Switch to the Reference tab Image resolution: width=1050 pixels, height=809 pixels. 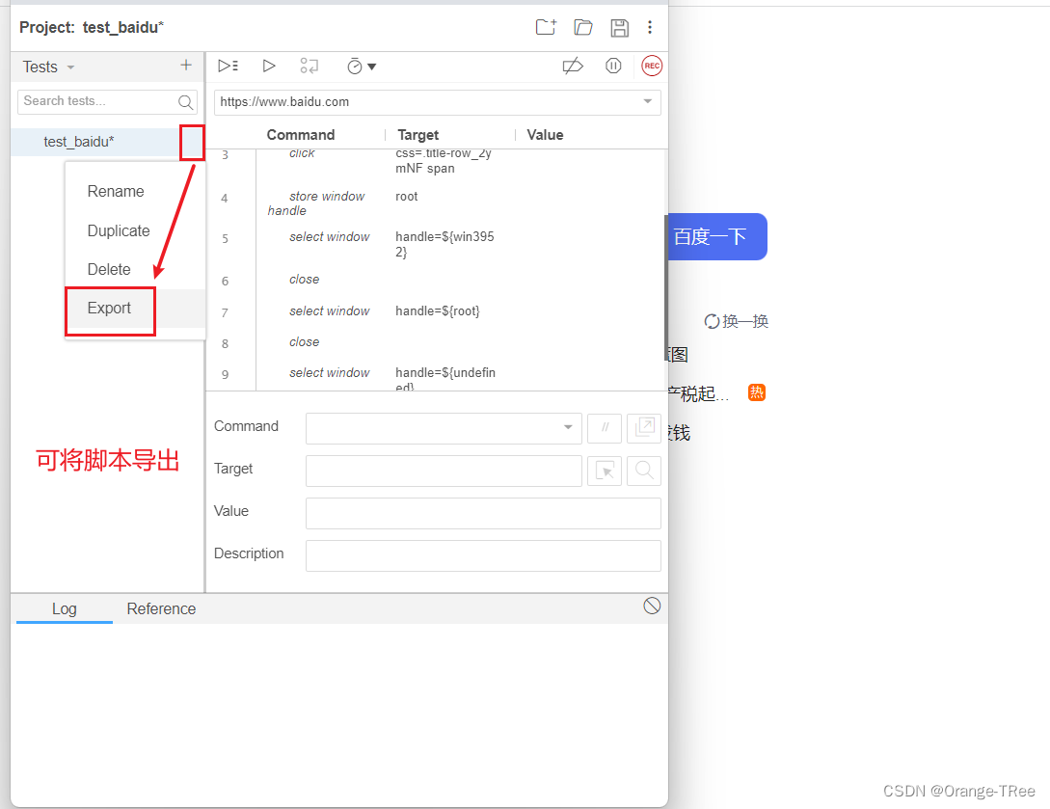click(161, 608)
